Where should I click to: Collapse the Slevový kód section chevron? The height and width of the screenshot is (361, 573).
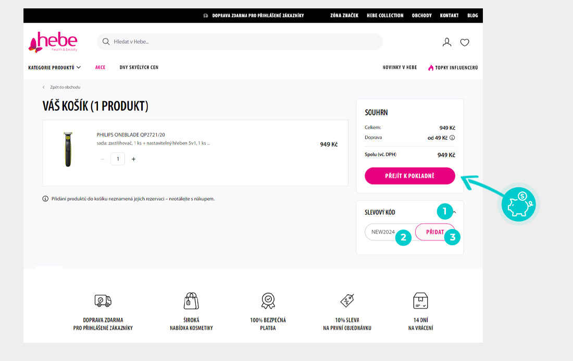point(454,212)
